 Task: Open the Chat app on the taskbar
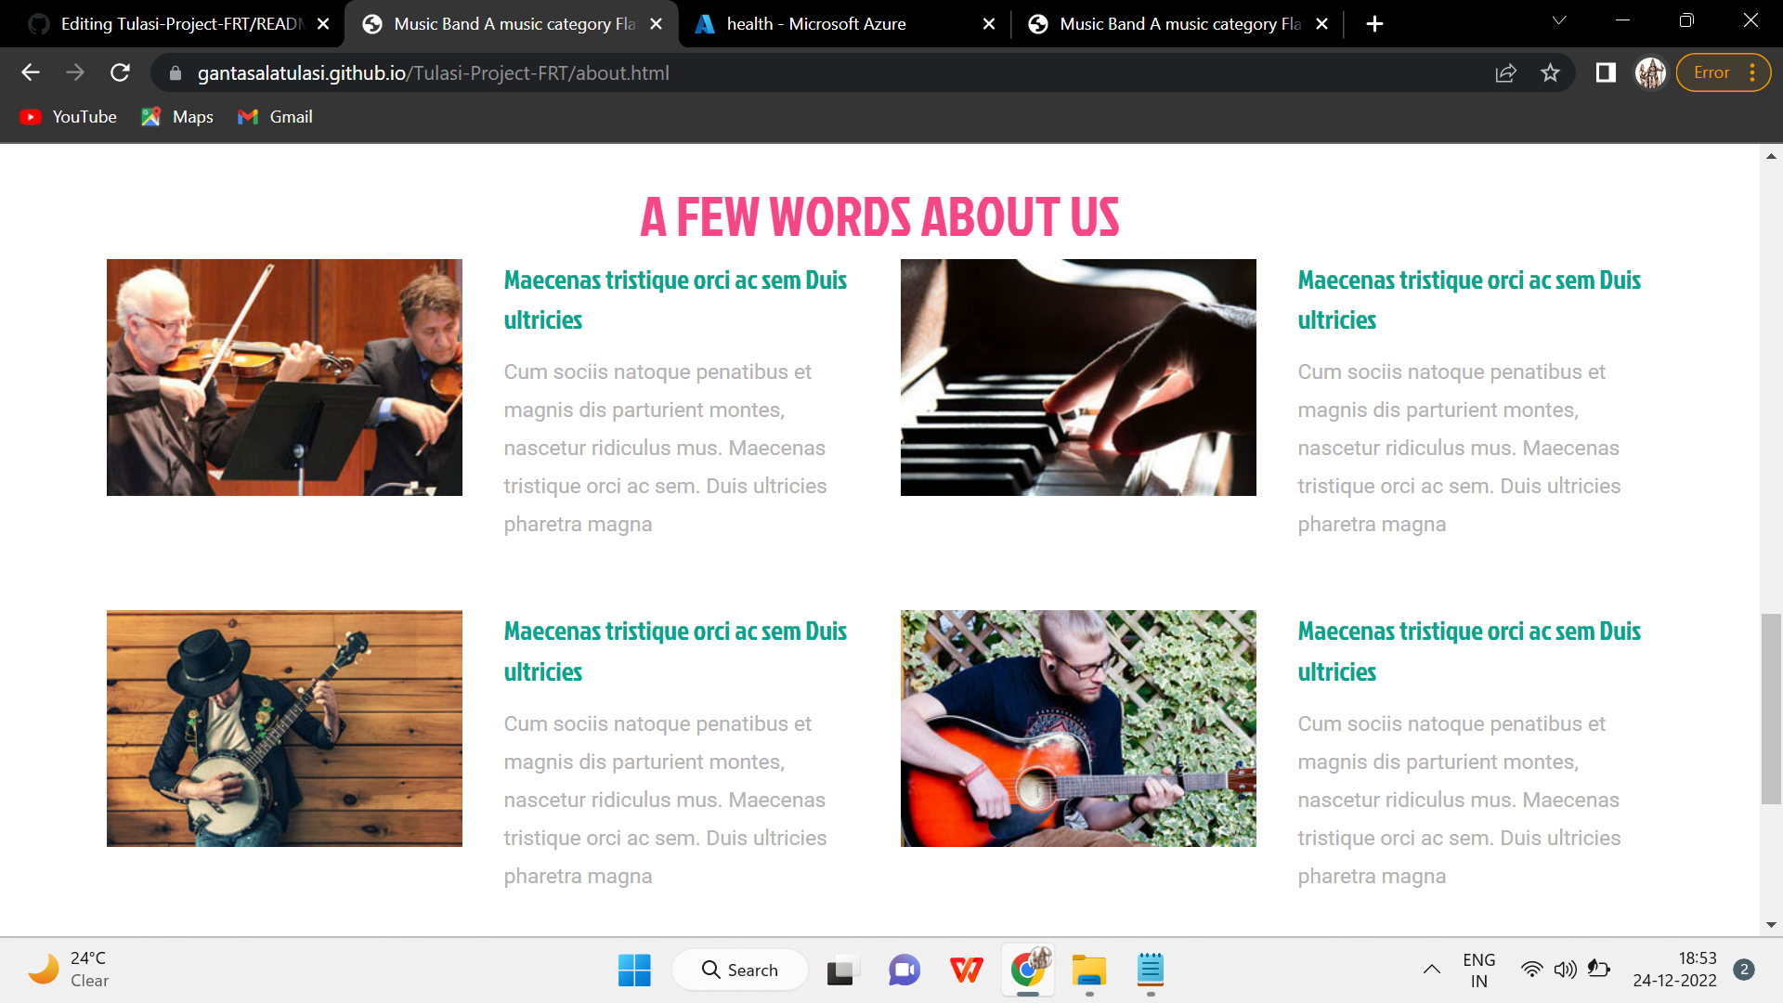[904, 970]
